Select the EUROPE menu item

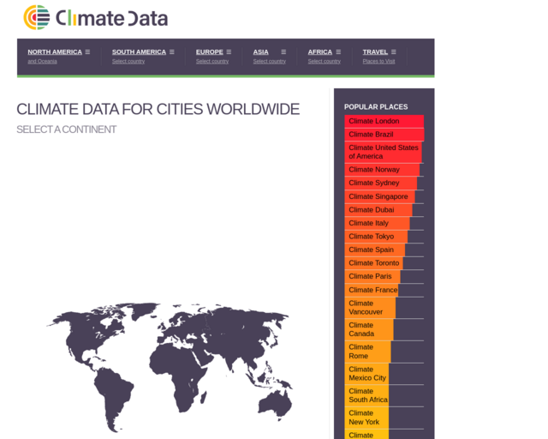[x=209, y=51]
